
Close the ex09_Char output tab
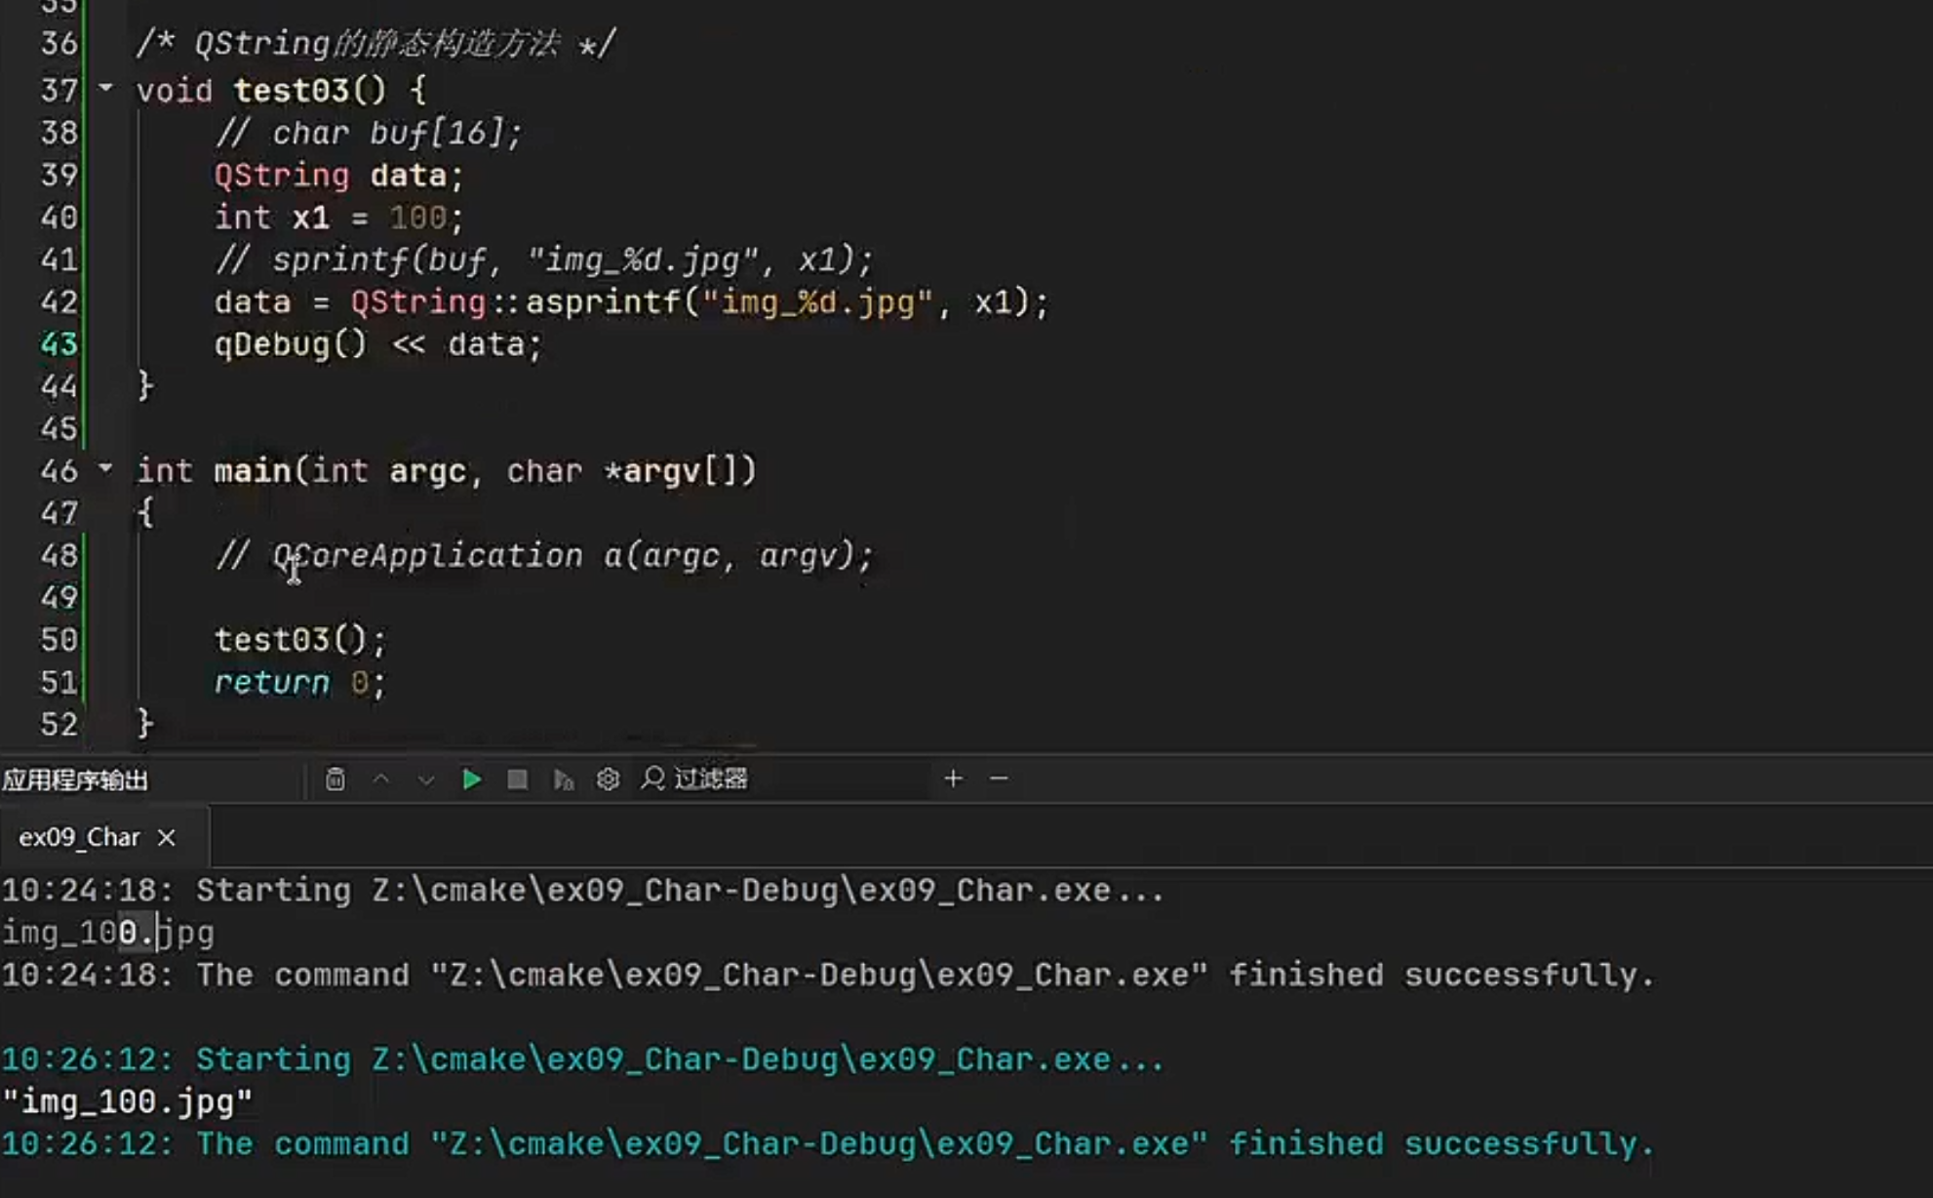pos(167,838)
